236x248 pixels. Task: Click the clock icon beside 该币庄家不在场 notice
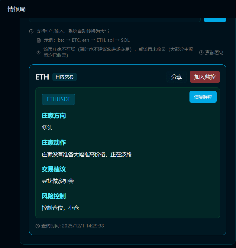tap(38, 52)
